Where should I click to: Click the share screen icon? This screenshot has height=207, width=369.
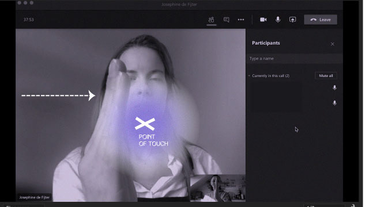(292, 20)
